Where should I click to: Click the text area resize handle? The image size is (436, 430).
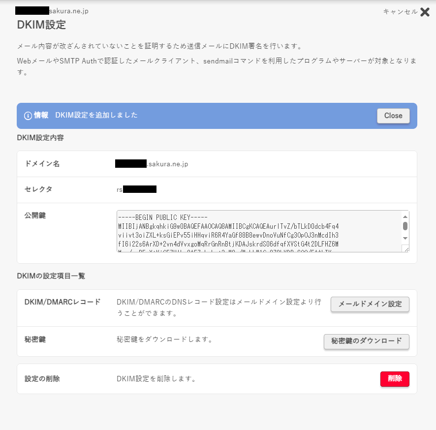pyautogui.click(x=405, y=249)
